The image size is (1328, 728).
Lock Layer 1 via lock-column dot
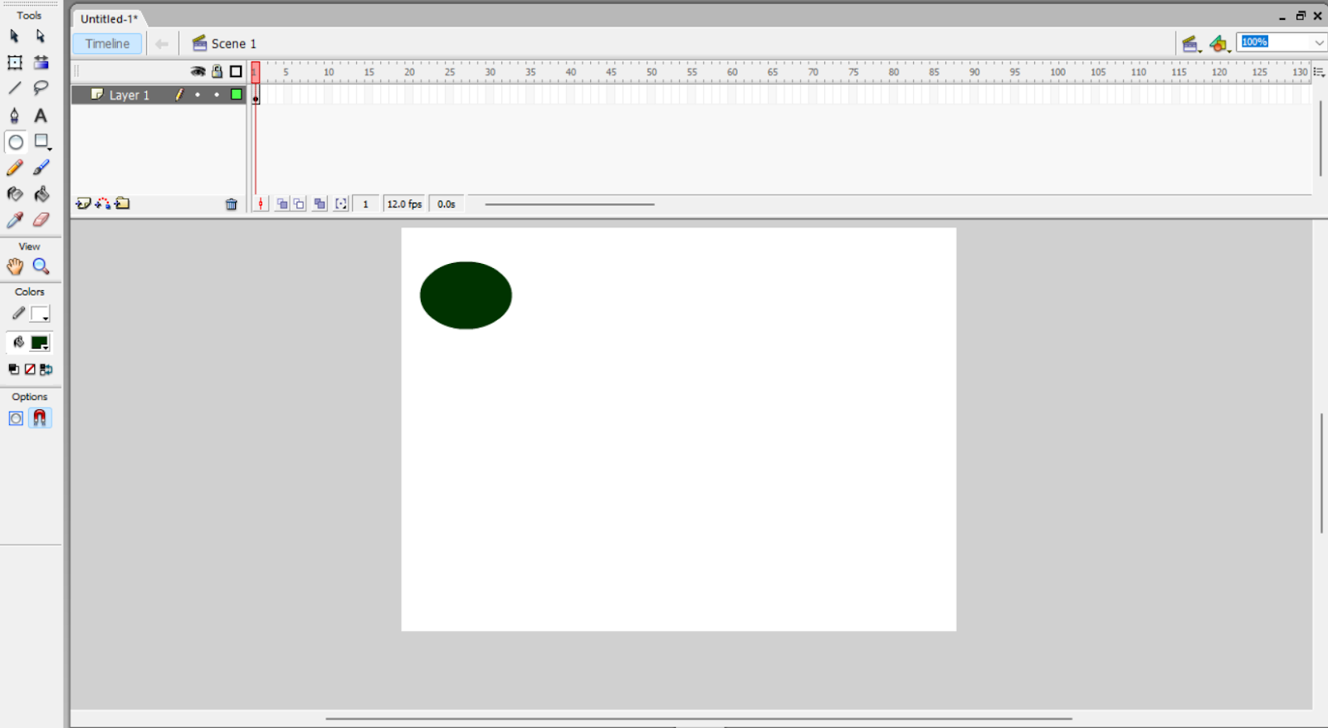point(217,95)
